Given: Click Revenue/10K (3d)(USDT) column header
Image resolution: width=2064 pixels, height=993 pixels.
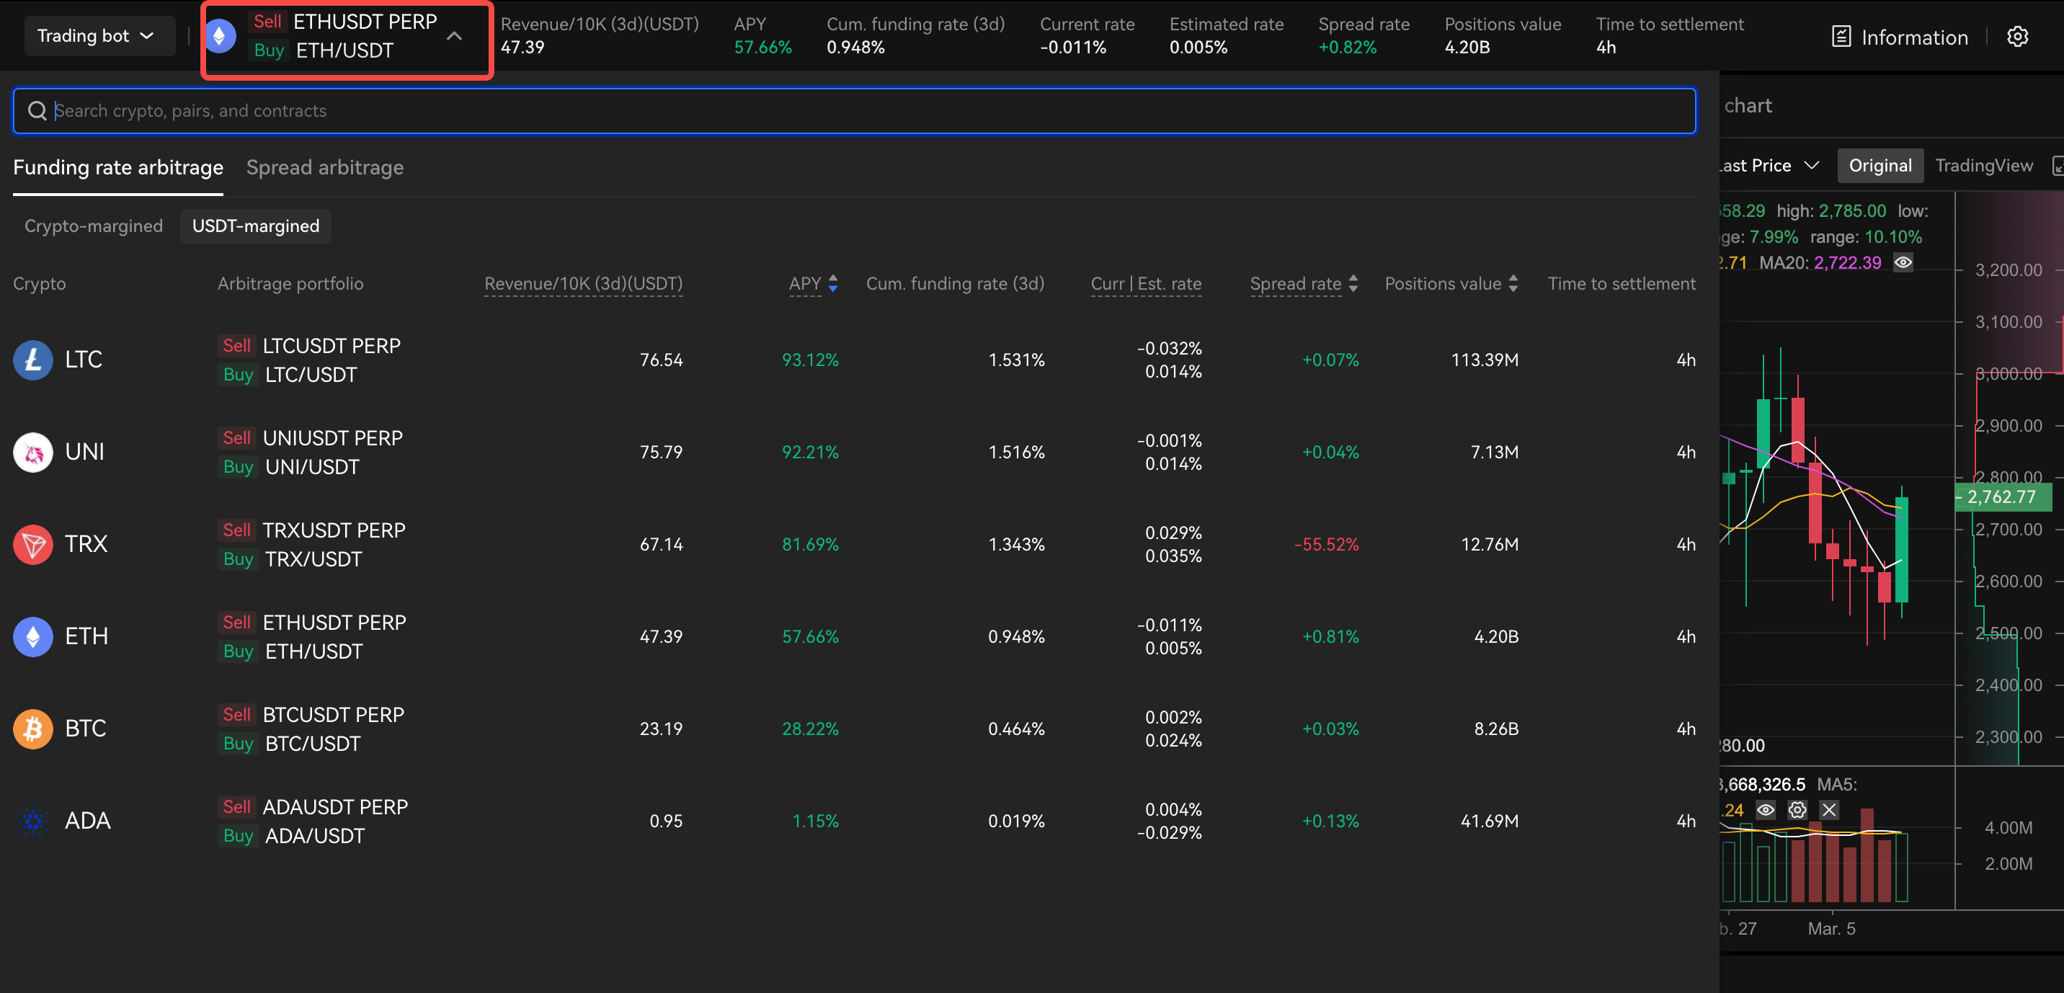Looking at the screenshot, I should coord(583,284).
